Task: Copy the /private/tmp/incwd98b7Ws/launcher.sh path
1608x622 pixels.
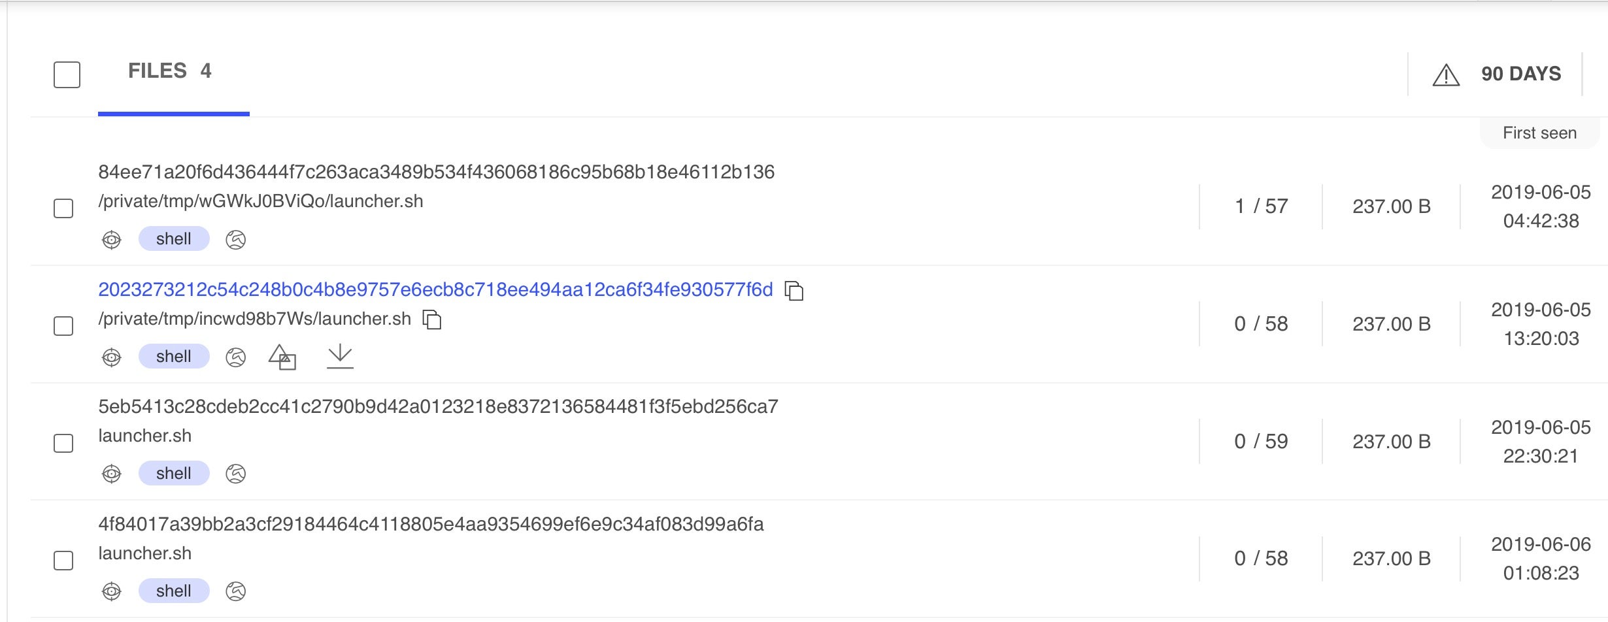Action: (x=432, y=319)
